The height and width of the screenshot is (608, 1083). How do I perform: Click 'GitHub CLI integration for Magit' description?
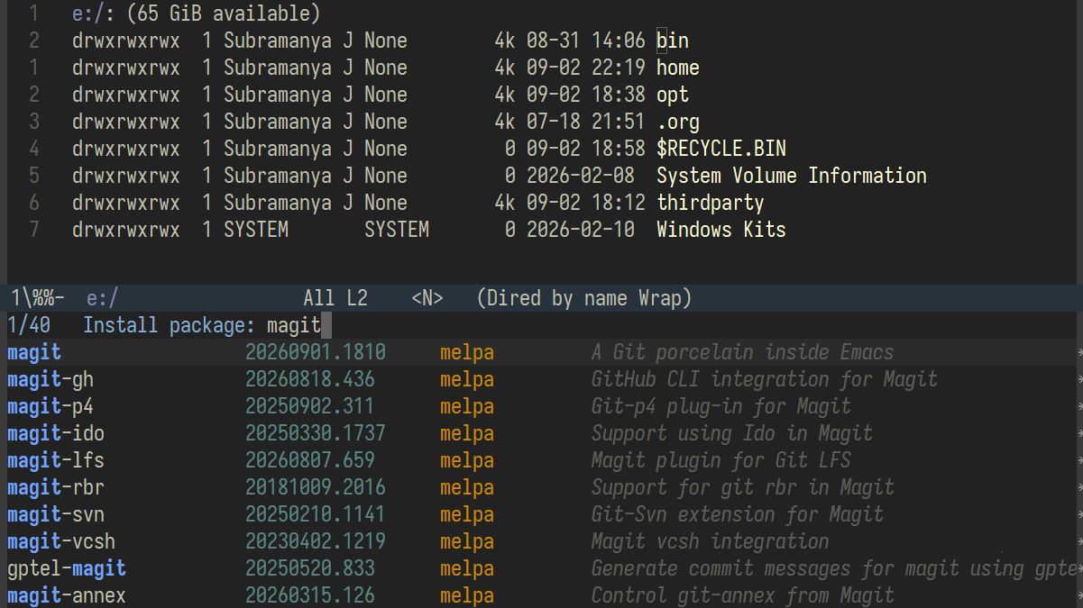(x=765, y=379)
